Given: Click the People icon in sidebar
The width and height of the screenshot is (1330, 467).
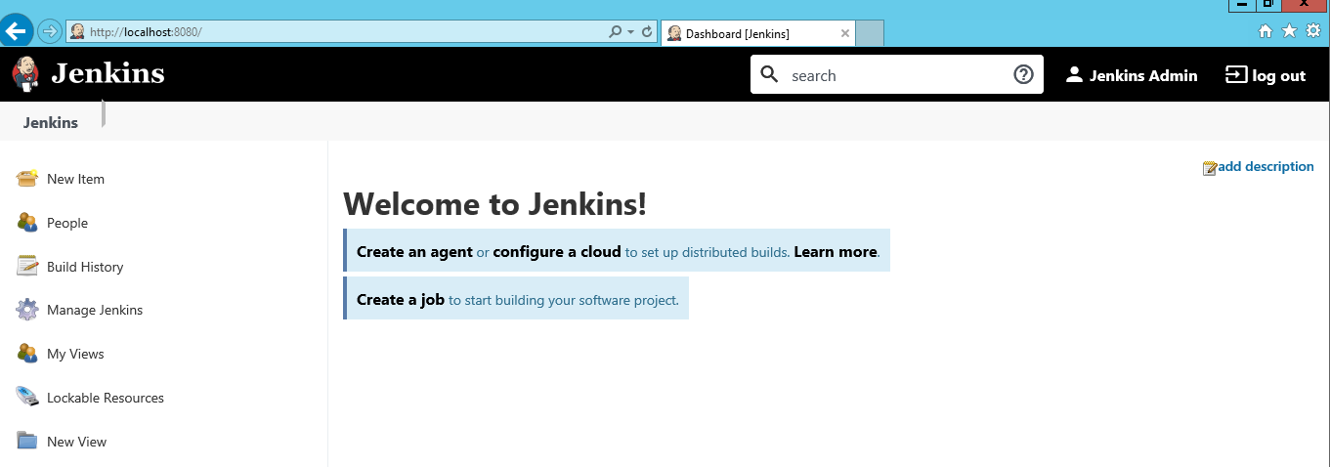Looking at the screenshot, I should click(x=27, y=222).
